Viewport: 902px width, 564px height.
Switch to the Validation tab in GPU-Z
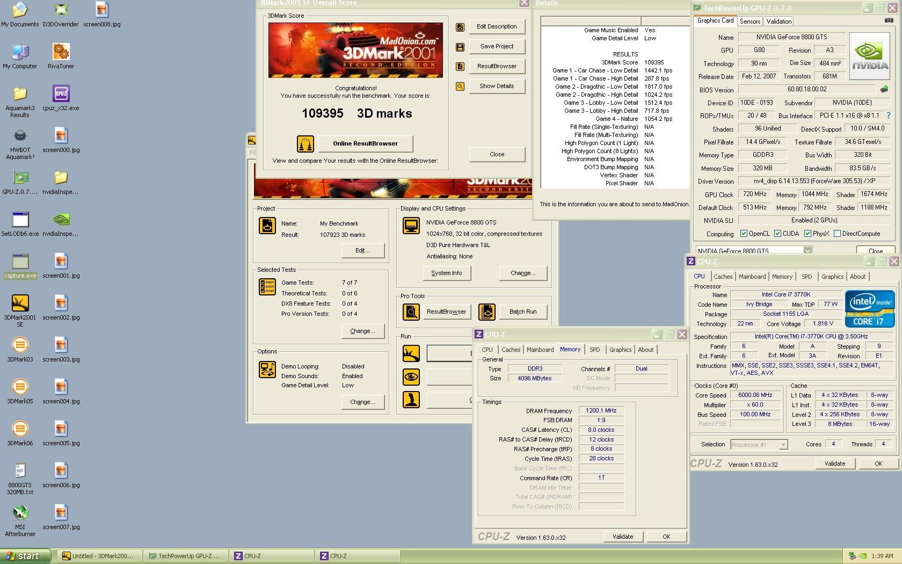(779, 21)
